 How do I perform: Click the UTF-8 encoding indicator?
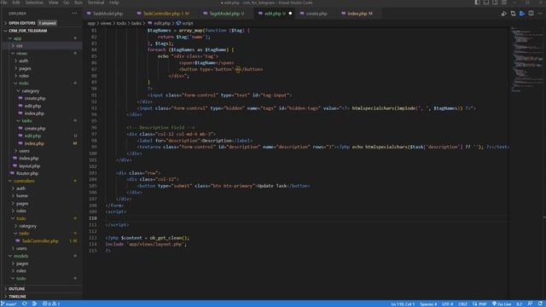tap(447, 304)
